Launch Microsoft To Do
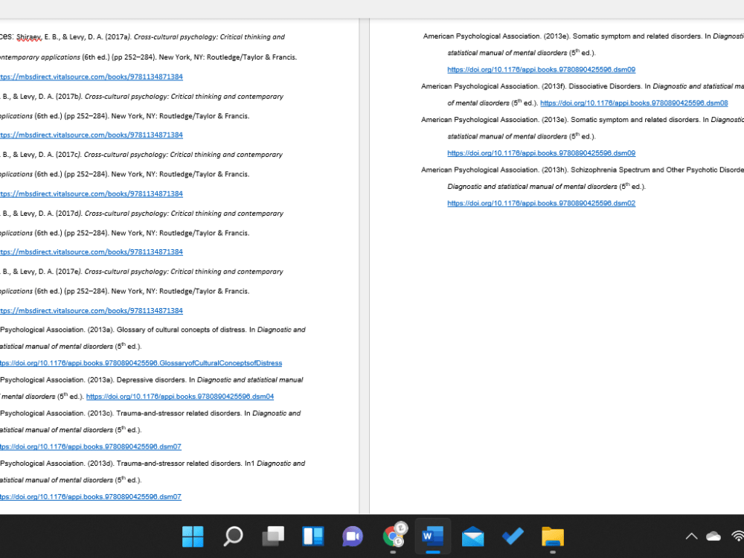The image size is (744, 558). (513, 536)
